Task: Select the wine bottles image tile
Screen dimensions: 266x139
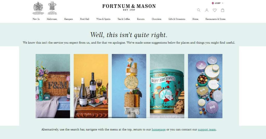Action: point(91,86)
